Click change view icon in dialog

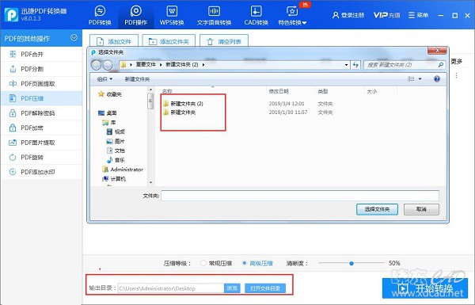[411, 79]
